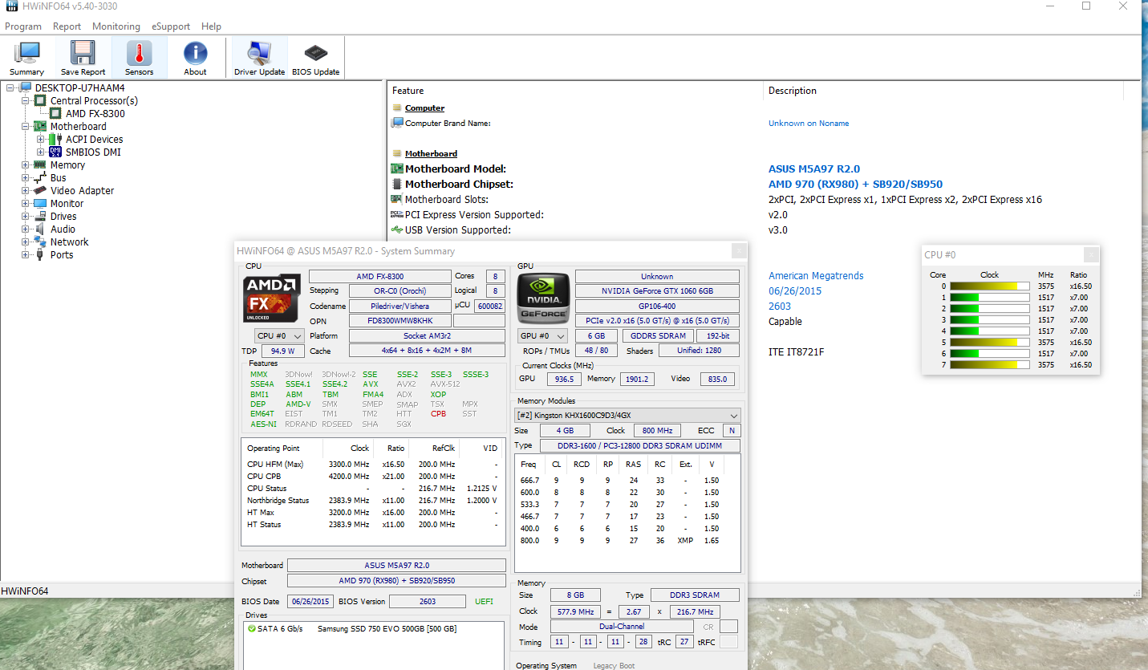Close the System Summary window
Viewport: 1148px width, 670px height.
[x=740, y=251]
